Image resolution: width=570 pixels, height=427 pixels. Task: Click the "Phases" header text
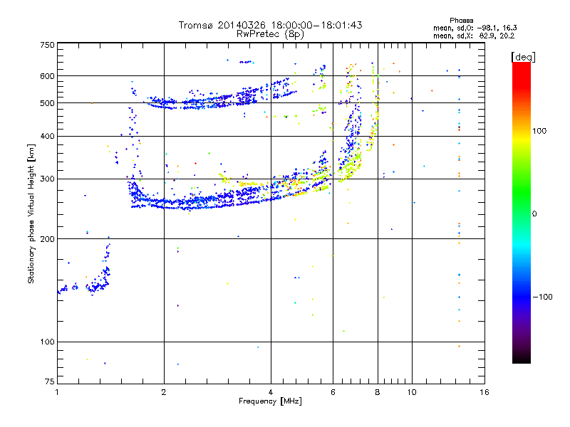pos(461,21)
